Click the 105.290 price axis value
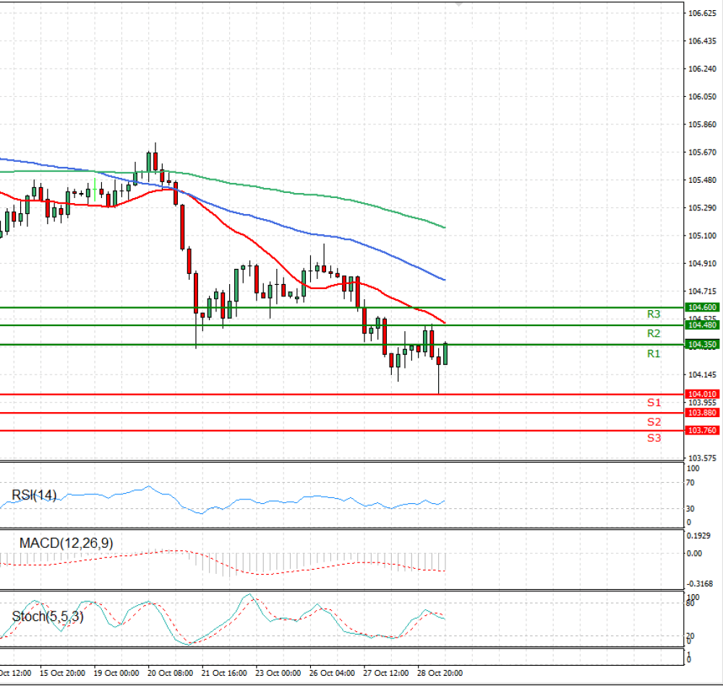 [702, 208]
